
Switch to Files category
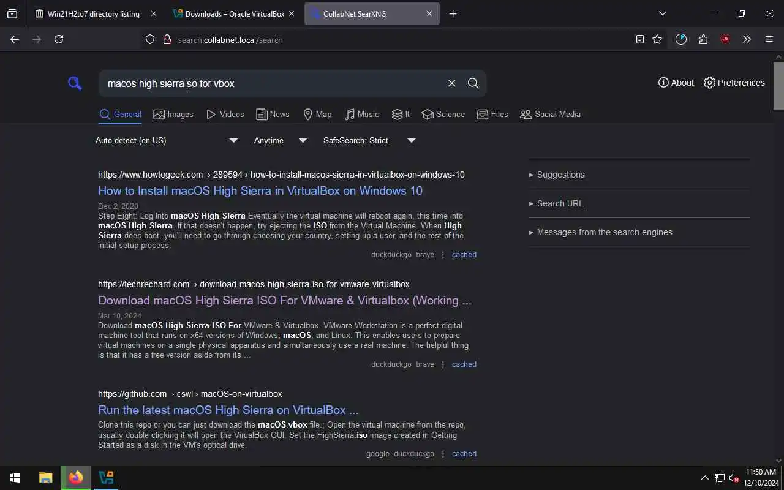(492, 114)
